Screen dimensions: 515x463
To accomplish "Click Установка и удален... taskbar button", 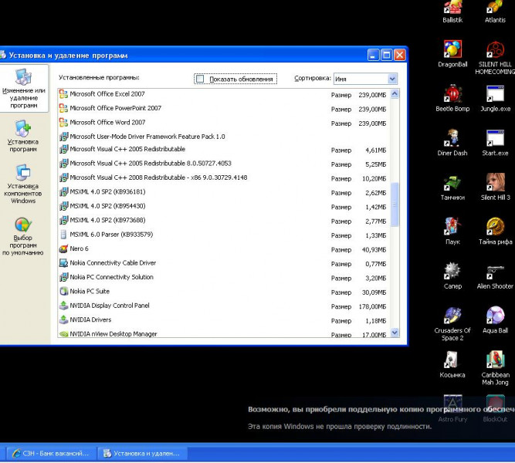I will 143,454.
